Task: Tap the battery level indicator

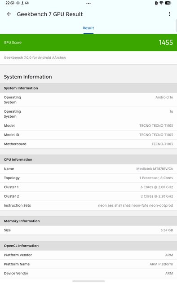Action: (x=168, y=3)
